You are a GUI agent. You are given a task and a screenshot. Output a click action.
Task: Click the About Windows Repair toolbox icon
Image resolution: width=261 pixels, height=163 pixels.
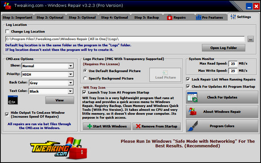[x=193, y=112]
